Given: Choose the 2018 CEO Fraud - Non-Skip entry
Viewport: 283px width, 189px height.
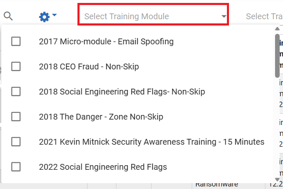Looking at the screenshot, I should 89,66.
